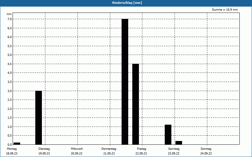Click the 0,0 y-axis value
This screenshot has width=252, height=157.
pos(10,145)
